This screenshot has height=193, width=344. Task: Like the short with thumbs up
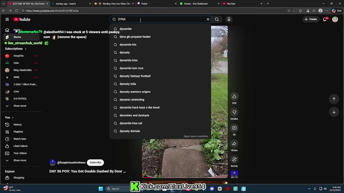coord(234,96)
